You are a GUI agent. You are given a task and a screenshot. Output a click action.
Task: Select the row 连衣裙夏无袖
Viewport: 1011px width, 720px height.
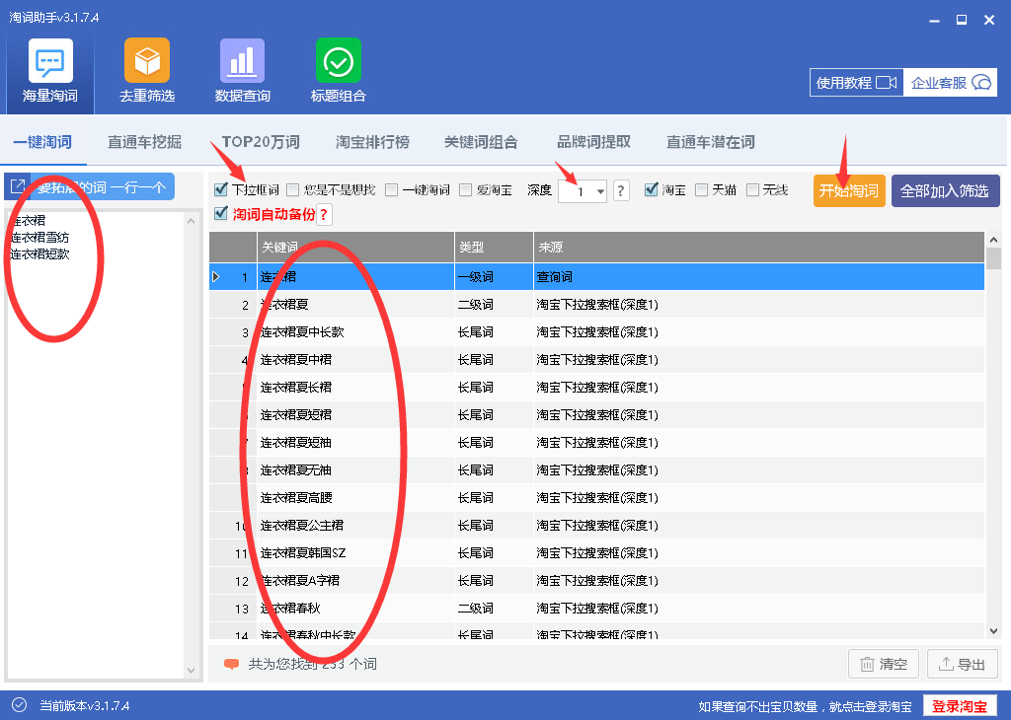597,470
